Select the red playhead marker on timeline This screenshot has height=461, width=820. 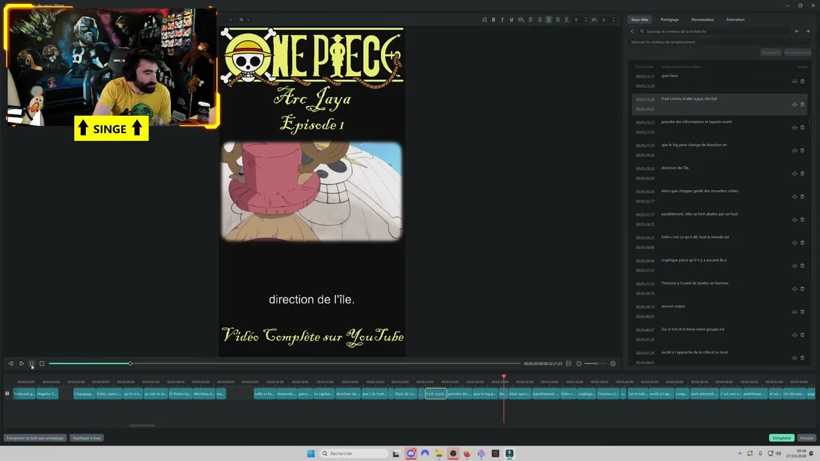click(x=504, y=377)
